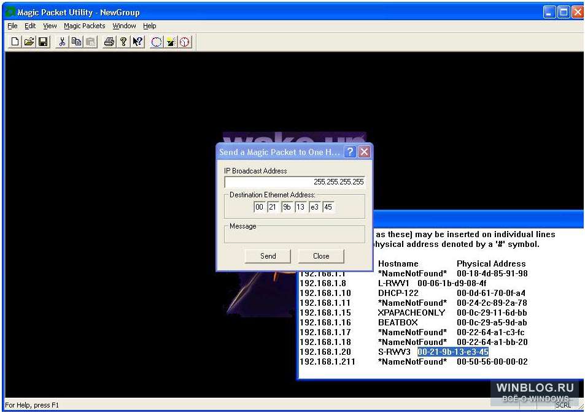
Task: Click the blue circle toolbar icon
Action: 157,42
